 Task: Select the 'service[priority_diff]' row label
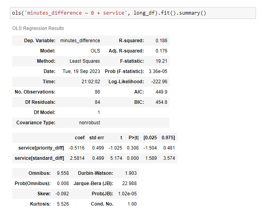tap(41, 148)
